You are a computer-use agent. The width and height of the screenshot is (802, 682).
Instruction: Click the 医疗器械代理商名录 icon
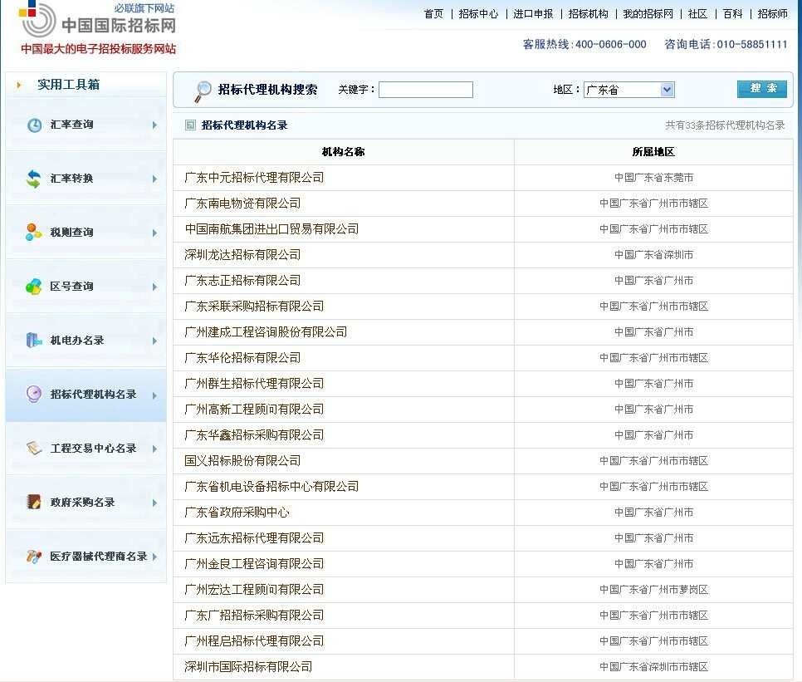[34, 557]
